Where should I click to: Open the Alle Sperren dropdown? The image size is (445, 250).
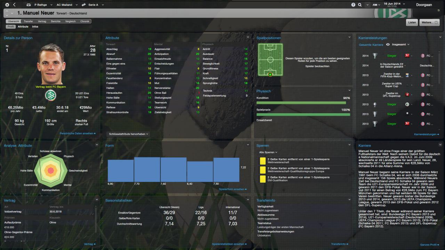(x=268, y=152)
